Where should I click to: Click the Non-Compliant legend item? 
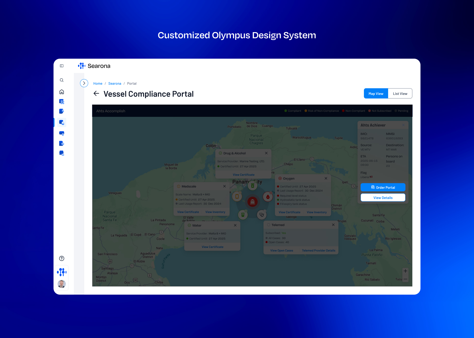[353, 111]
